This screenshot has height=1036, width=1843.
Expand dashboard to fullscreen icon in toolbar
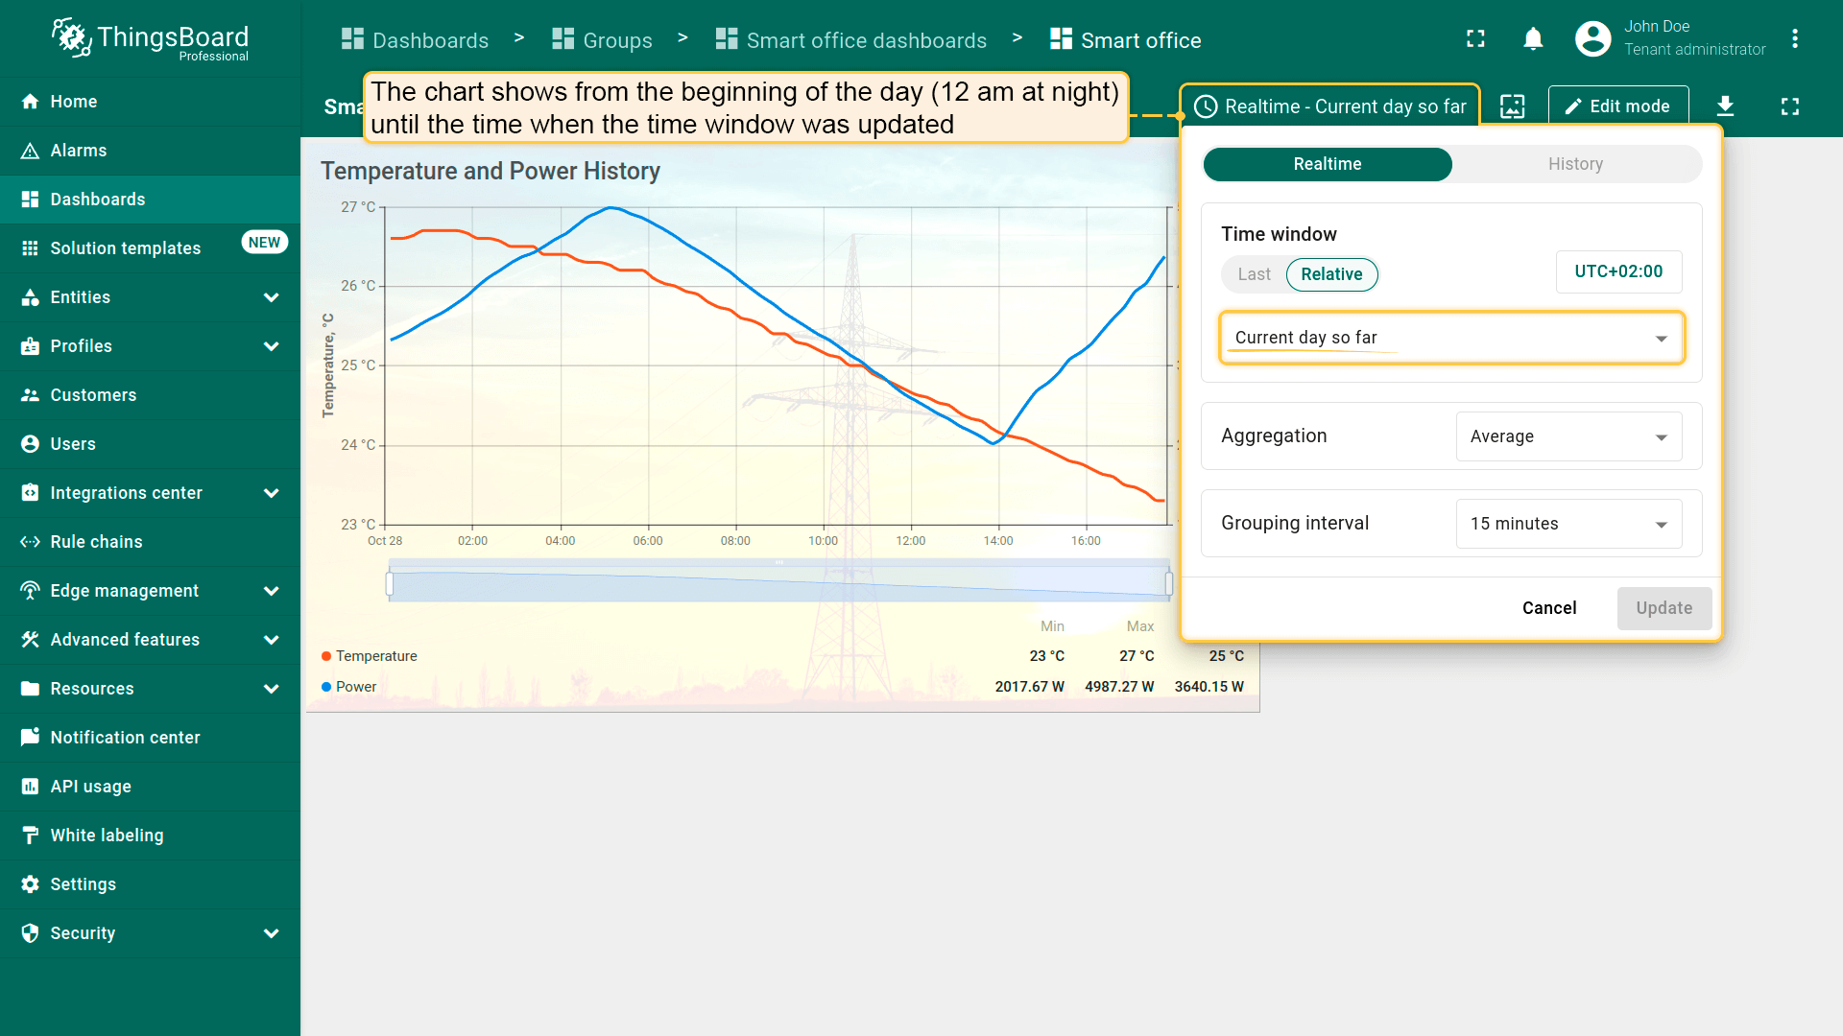coord(1789,106)
